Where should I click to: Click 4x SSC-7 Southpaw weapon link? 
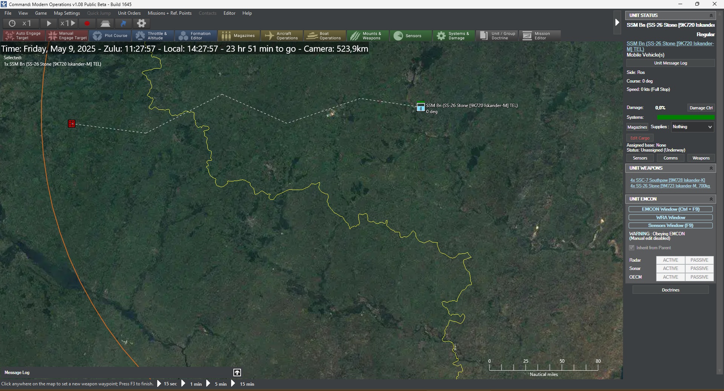(667, 180)
